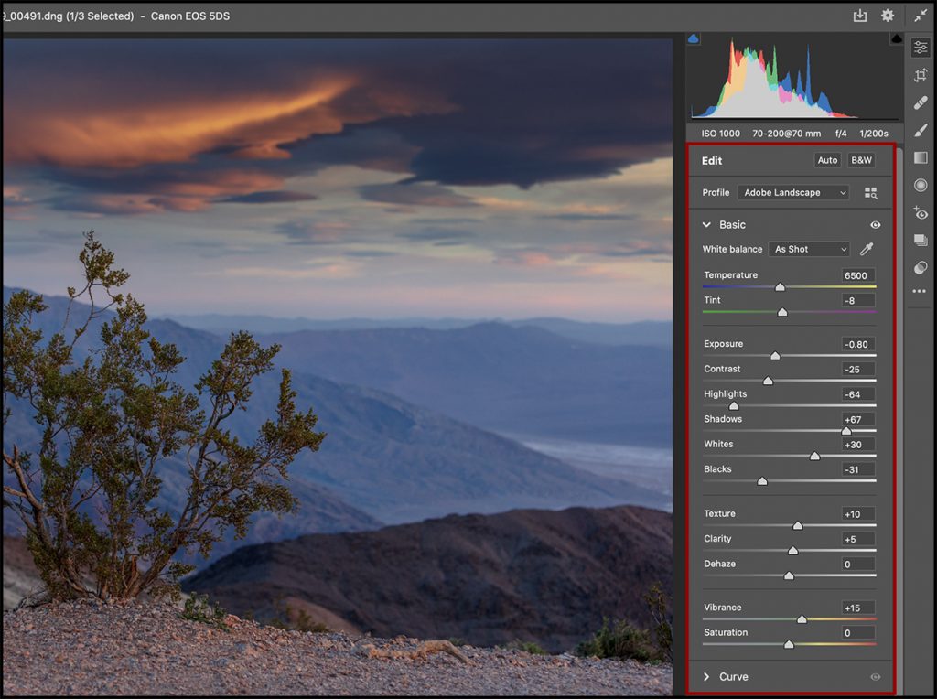This screenshot has height=699, width=937.
Task: Toggle full screen mode arrows icon
Action: (921, 16)
